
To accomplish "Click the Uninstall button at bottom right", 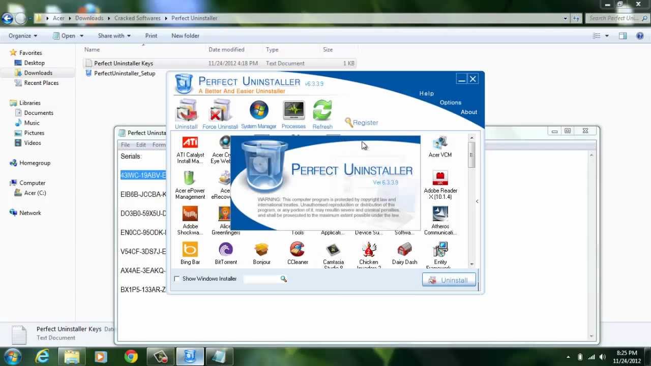I will [x=449, y=280].
